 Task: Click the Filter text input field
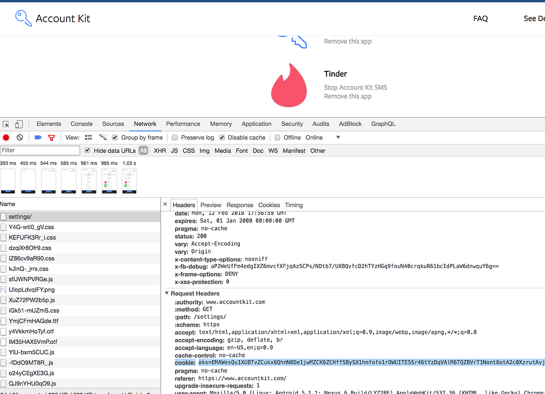point(40,150)
